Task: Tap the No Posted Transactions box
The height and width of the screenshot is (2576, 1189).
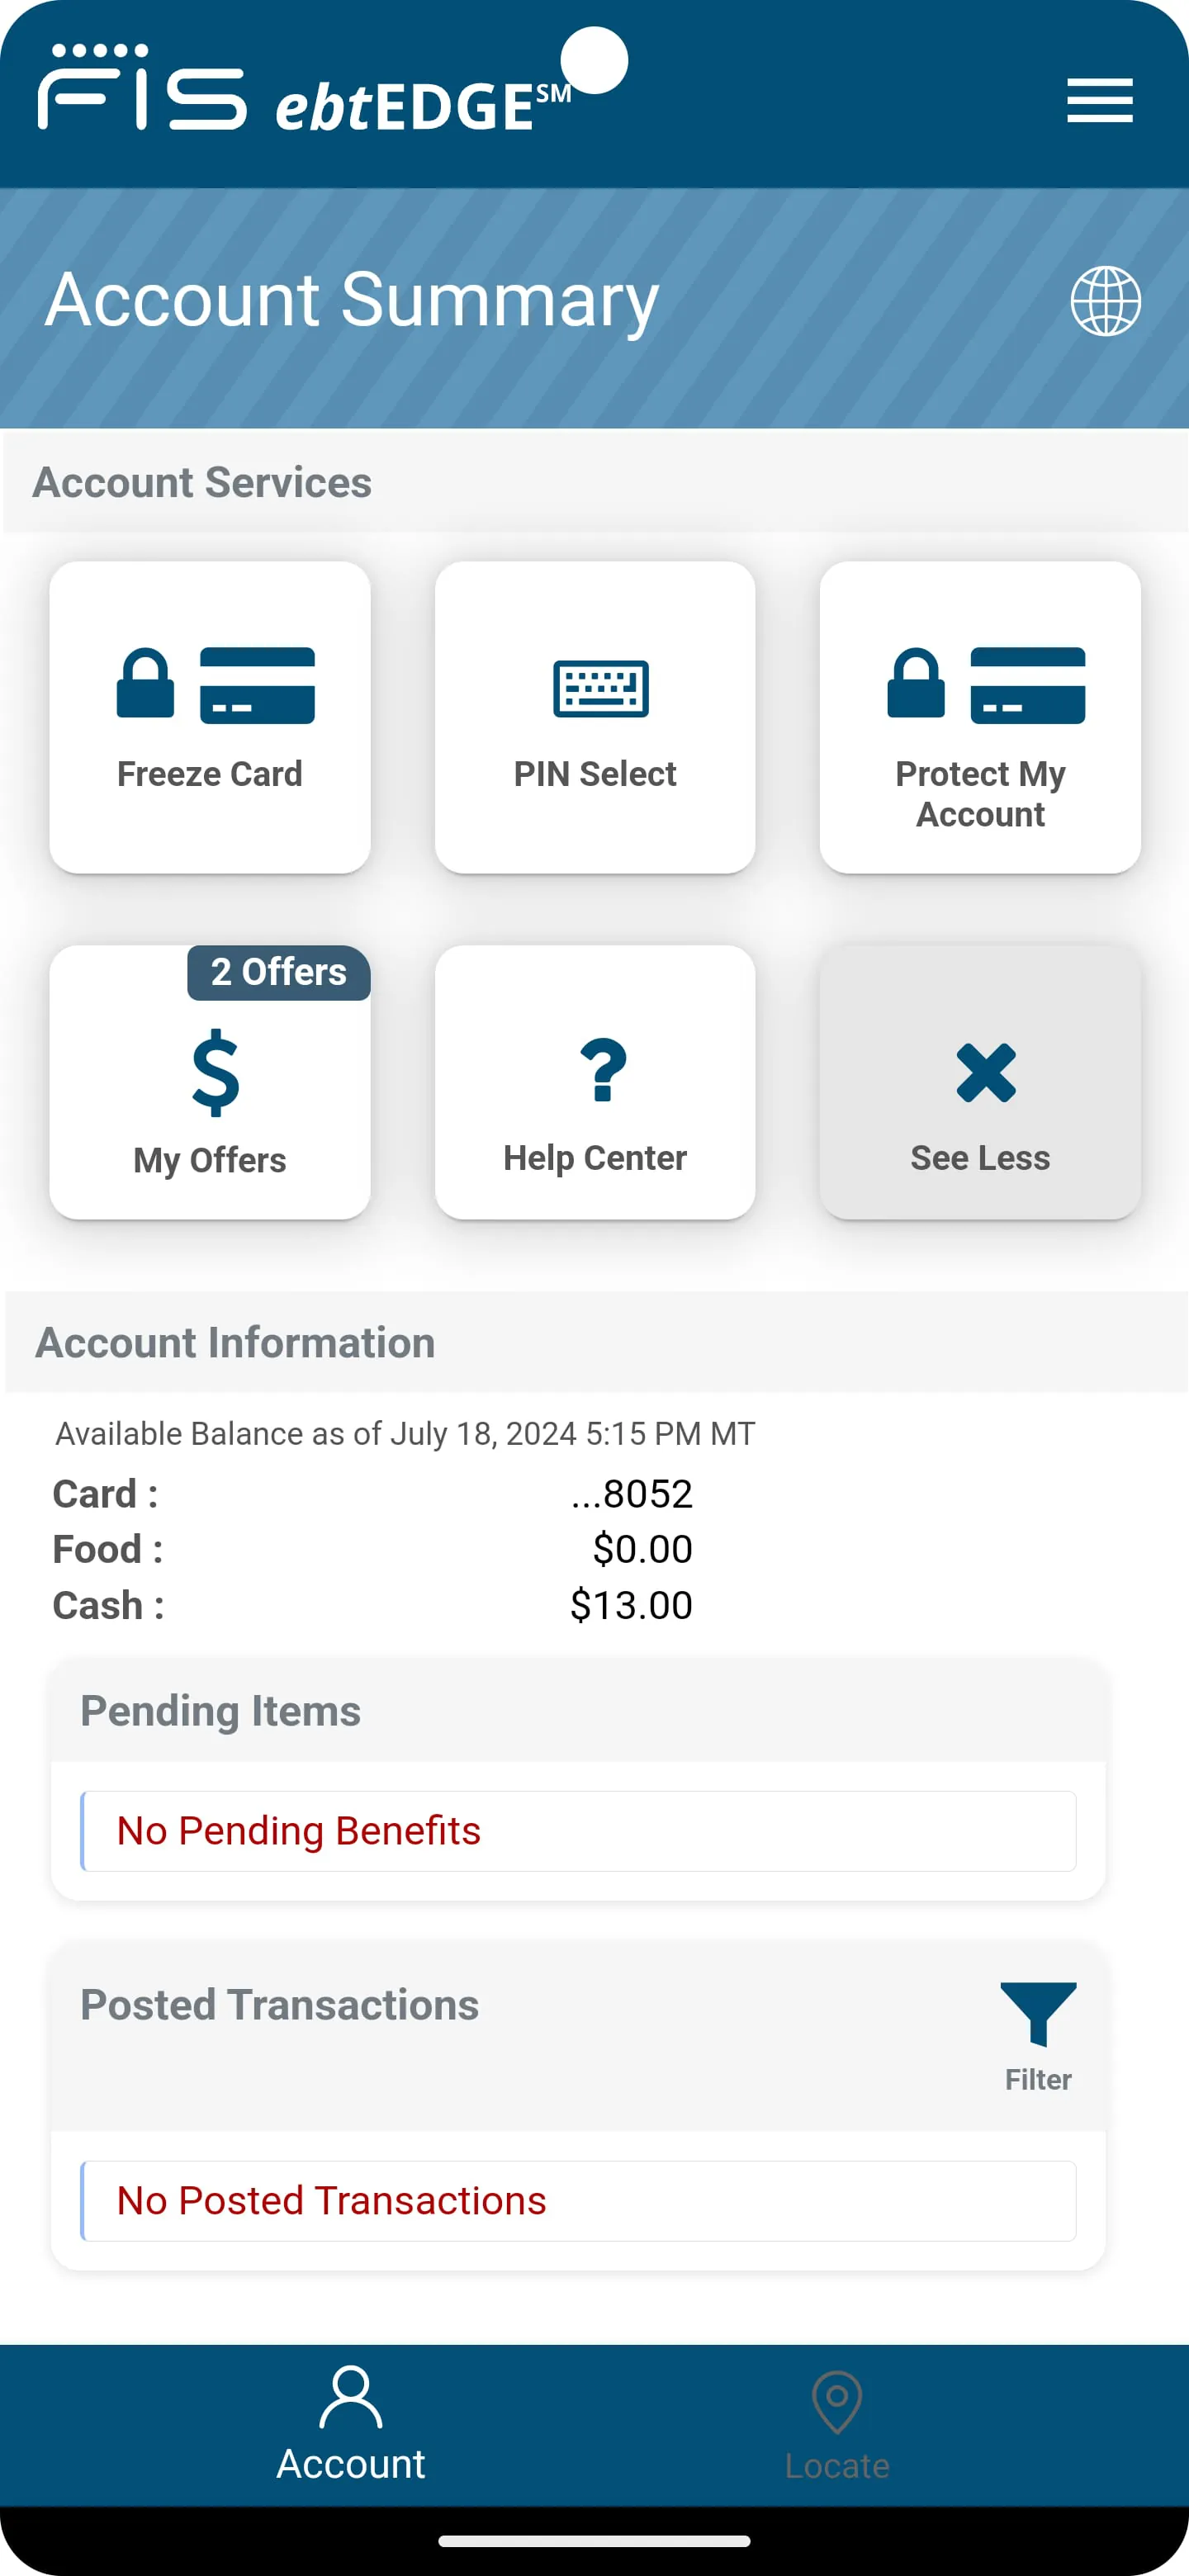Action: pos(578,2201)
